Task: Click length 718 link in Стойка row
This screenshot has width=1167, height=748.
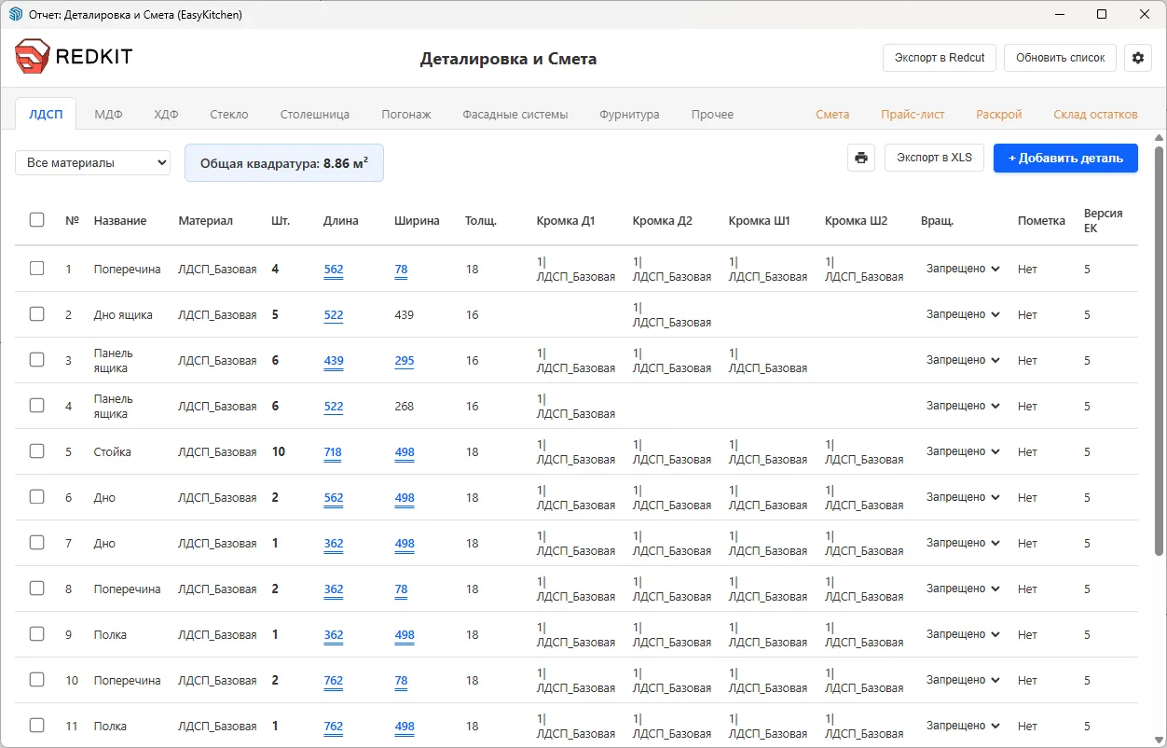Action: (x=333, y=452)
